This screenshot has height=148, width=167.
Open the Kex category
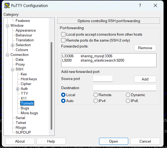coord(24,74)
